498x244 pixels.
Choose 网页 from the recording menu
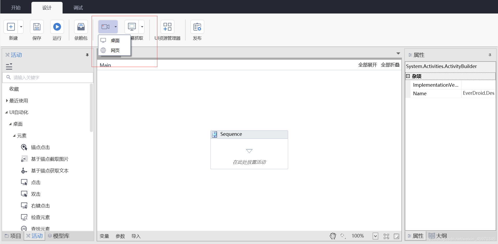(114, 50)
